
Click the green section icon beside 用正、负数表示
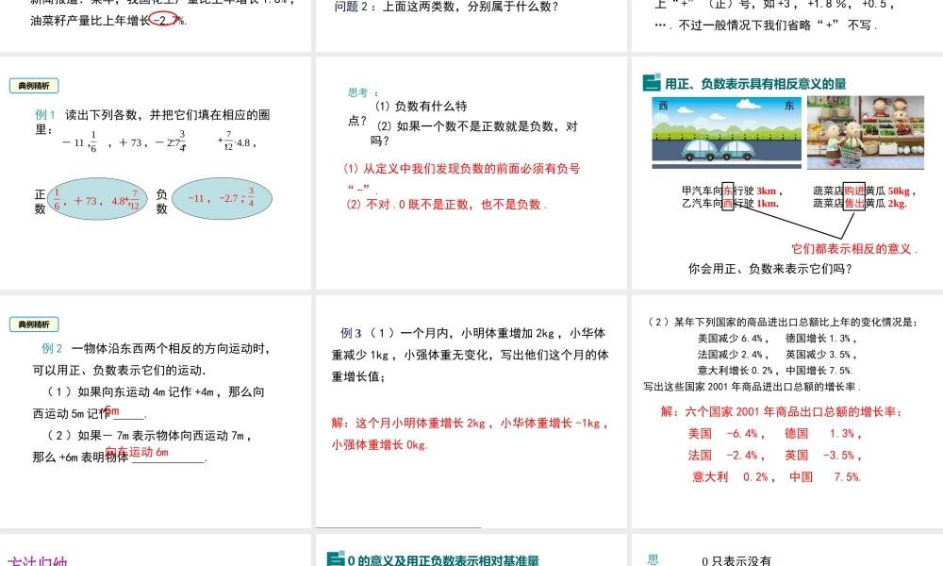click(652, 83)
